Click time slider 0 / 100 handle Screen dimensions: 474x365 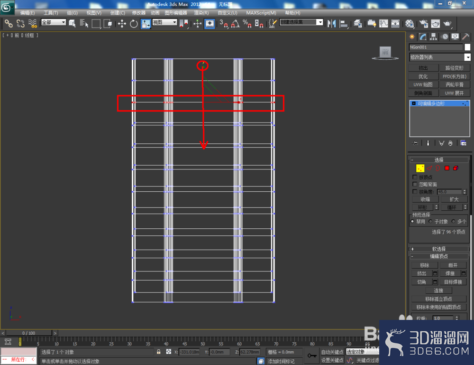coord(28,333)
